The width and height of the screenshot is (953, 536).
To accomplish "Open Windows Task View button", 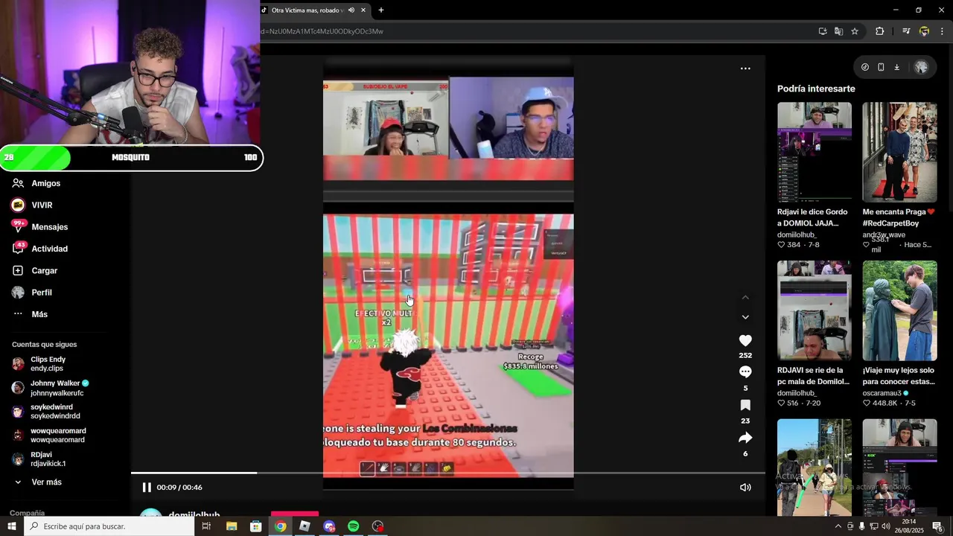I will pos(206,526).
